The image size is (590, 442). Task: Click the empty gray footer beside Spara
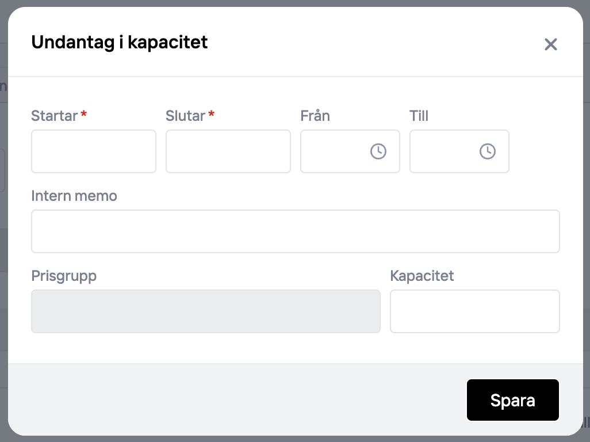pos(230,400)
